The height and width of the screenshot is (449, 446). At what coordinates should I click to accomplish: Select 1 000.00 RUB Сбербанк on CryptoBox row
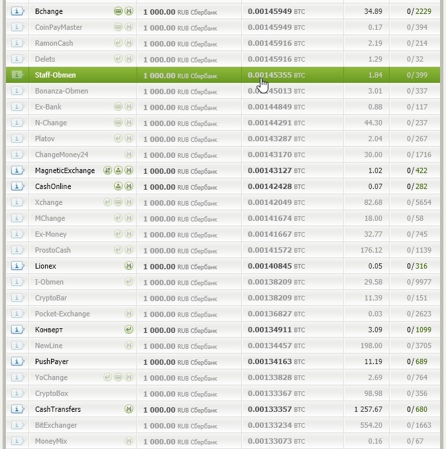[180, 394]
